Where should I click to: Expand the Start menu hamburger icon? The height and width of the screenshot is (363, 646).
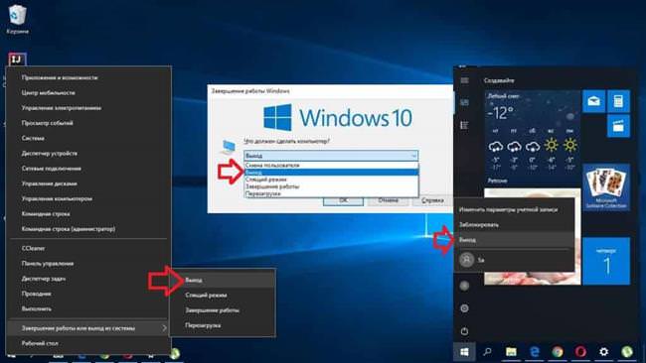point(464,80)
